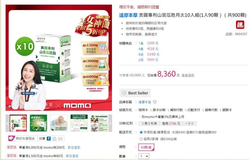Image resolution: width=249 pixels, height=160 pixels.
Task: Click the printer icon
Action: pos(54,139)
